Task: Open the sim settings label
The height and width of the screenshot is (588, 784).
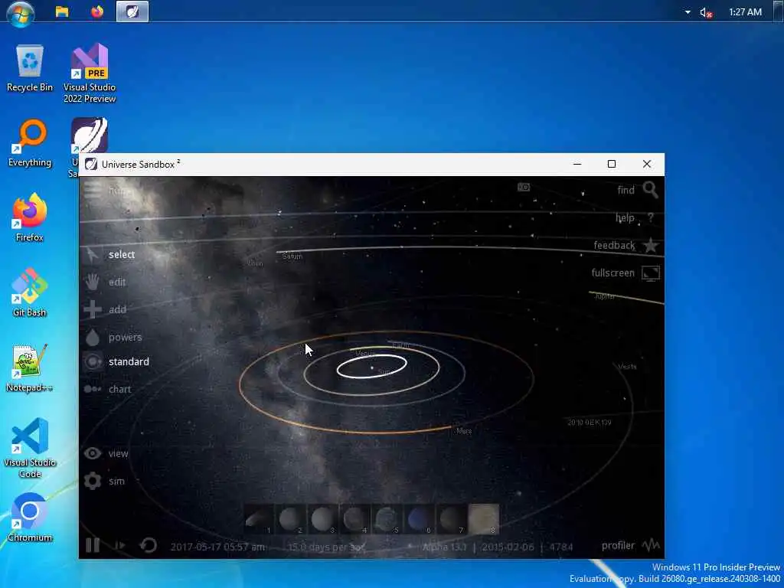Action: click(116, 481)
